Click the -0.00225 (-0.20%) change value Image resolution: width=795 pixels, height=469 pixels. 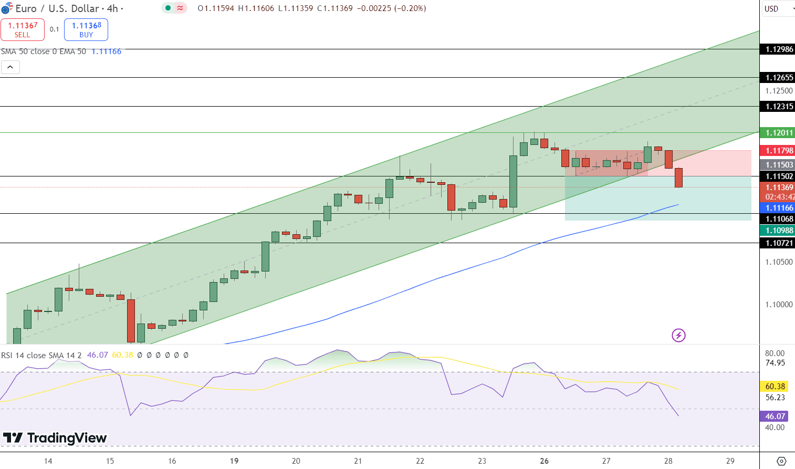pyautogui.click(x=392, y=8)
